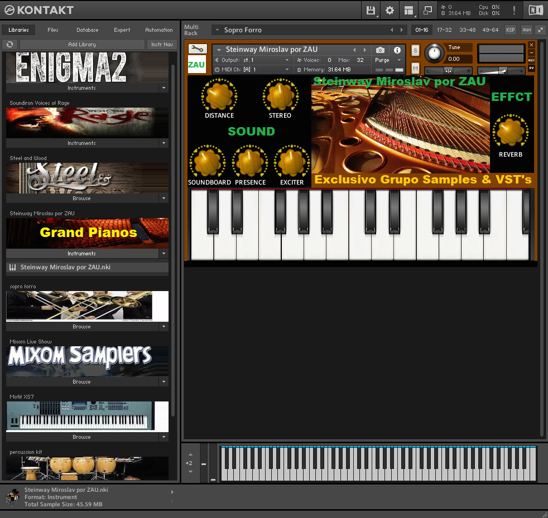The image size is (548, 518).
Task: Go to previous multi with the left arrow
Action: point(392,30)
